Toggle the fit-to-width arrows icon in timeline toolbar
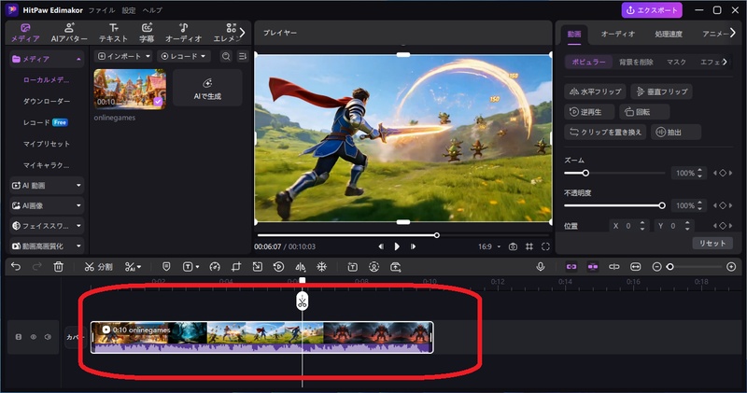The image size is (747, 393). (636, 267)
